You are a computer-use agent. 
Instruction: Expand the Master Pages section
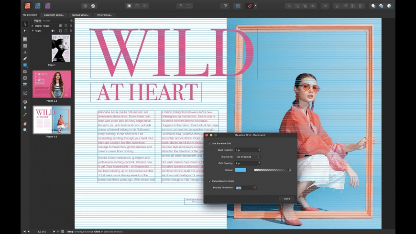coord(32,25)
